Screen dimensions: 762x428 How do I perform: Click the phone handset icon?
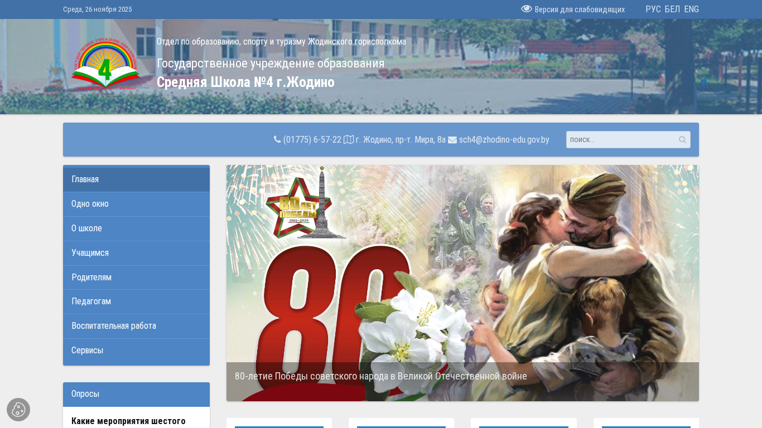[x=277, y=139]
